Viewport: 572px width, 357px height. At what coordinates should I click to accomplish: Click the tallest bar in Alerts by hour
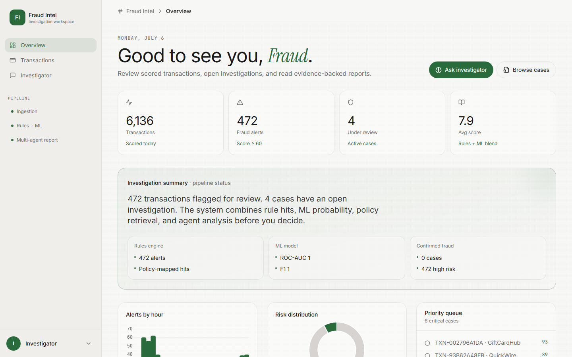click(153, 346)
